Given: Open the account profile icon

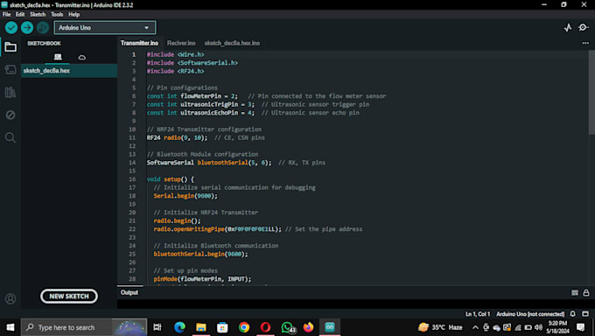Looking at the screenshot, I should point(10,298).
